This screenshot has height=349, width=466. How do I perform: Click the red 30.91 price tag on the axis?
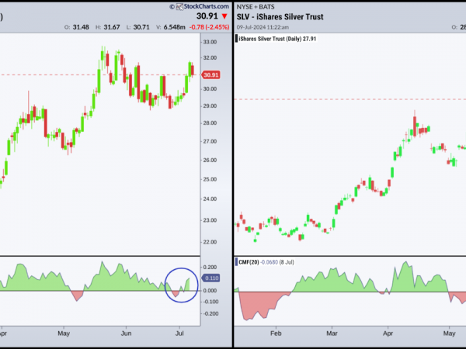click(x=210, y=74)
